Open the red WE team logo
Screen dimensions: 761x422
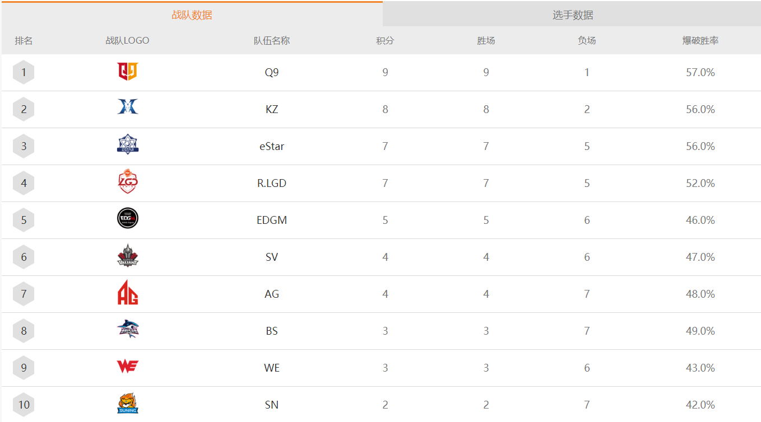coord(127,367)
